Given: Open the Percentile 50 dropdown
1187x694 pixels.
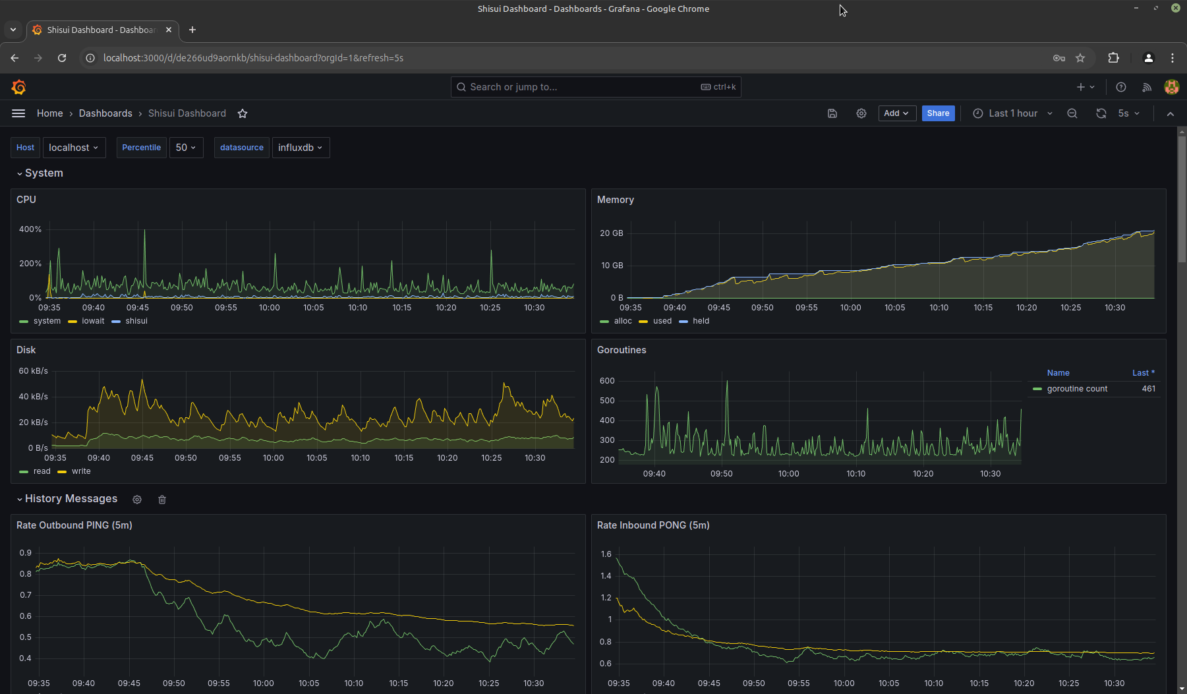Looking at the screenshot, I should click(186, 148).
